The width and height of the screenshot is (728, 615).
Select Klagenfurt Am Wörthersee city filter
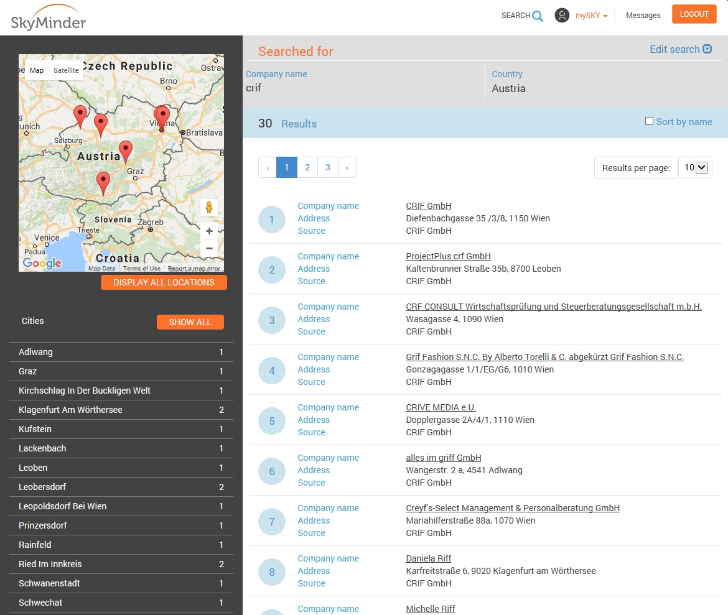tap(121, 410)
